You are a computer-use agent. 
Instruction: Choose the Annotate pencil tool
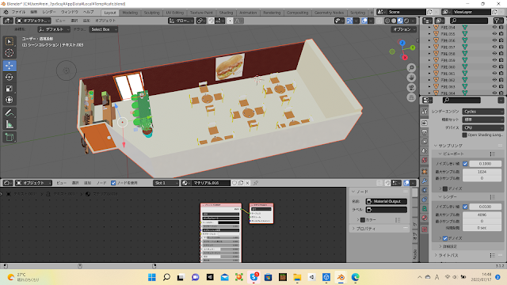click(9, 112)
